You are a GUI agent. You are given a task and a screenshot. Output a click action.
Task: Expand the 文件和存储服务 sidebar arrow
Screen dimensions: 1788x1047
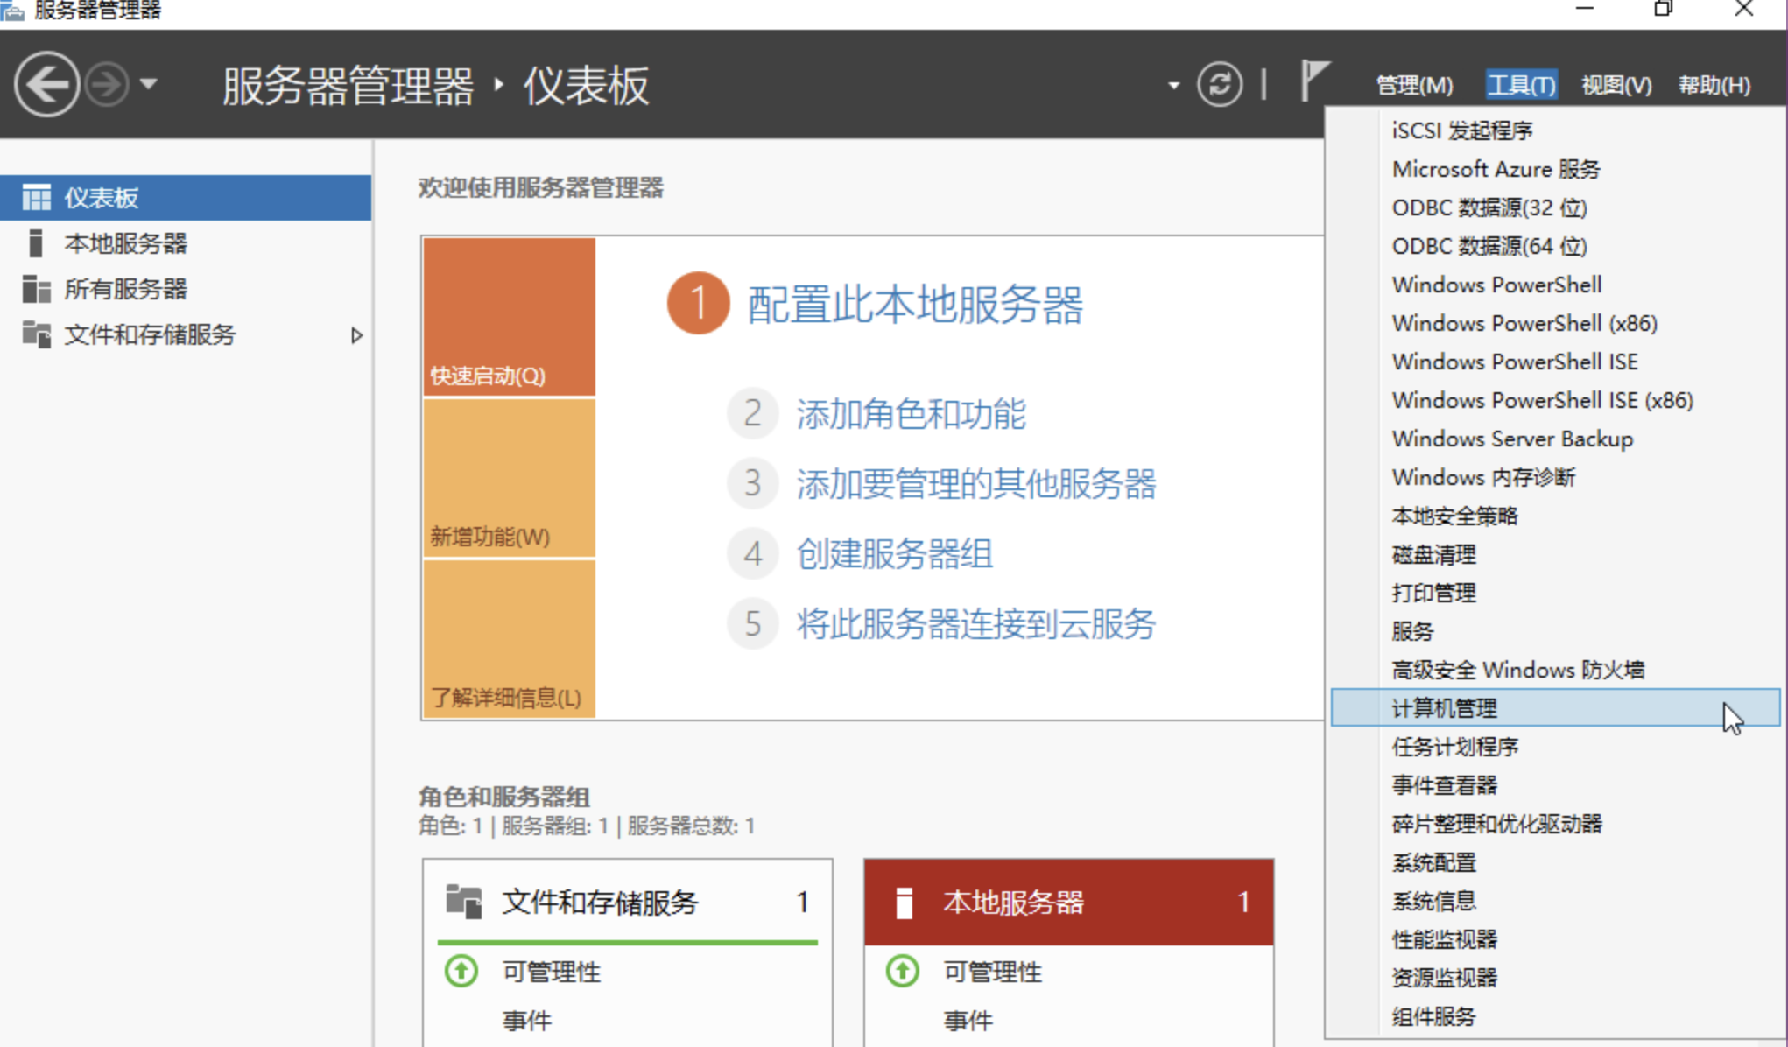click(355, 335)
